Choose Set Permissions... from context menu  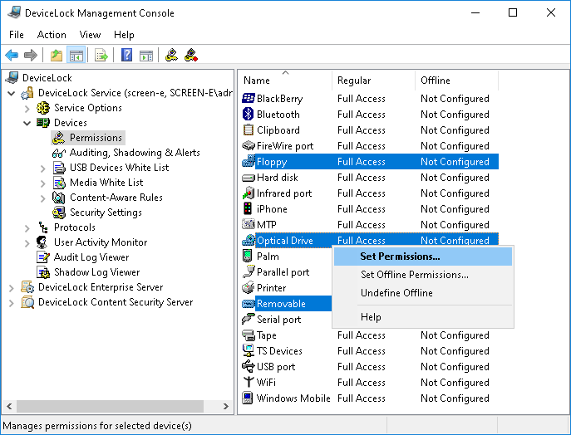[x=400, y=257]
